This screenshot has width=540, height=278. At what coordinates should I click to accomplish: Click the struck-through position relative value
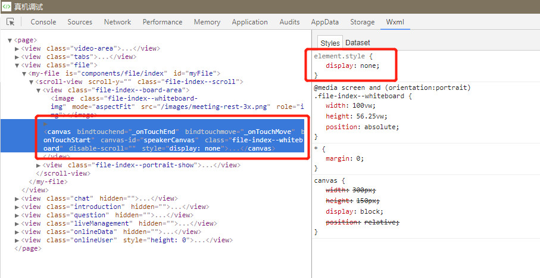coord(380,222)
